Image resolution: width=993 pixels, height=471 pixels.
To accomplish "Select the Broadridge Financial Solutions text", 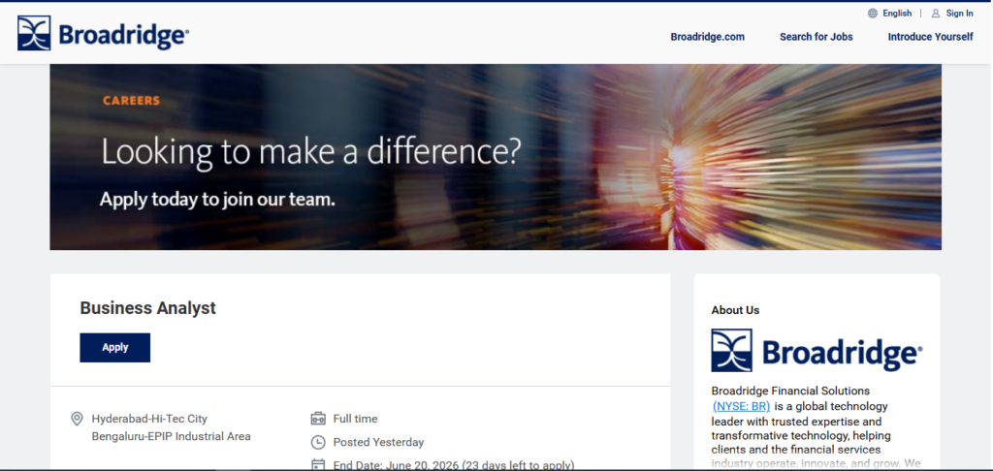I will click(790, 391).
